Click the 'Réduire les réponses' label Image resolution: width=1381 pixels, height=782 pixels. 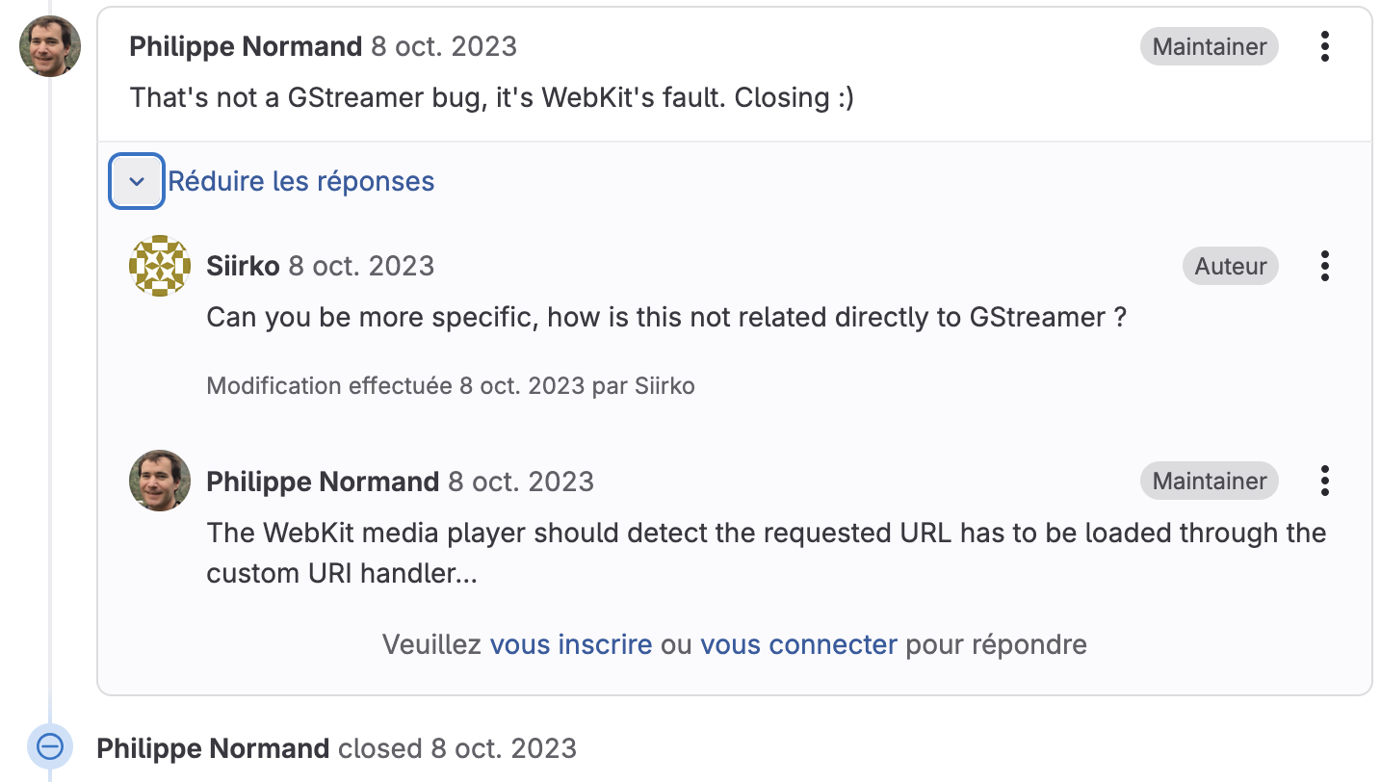pyautogui.click(x=301, y=181)
